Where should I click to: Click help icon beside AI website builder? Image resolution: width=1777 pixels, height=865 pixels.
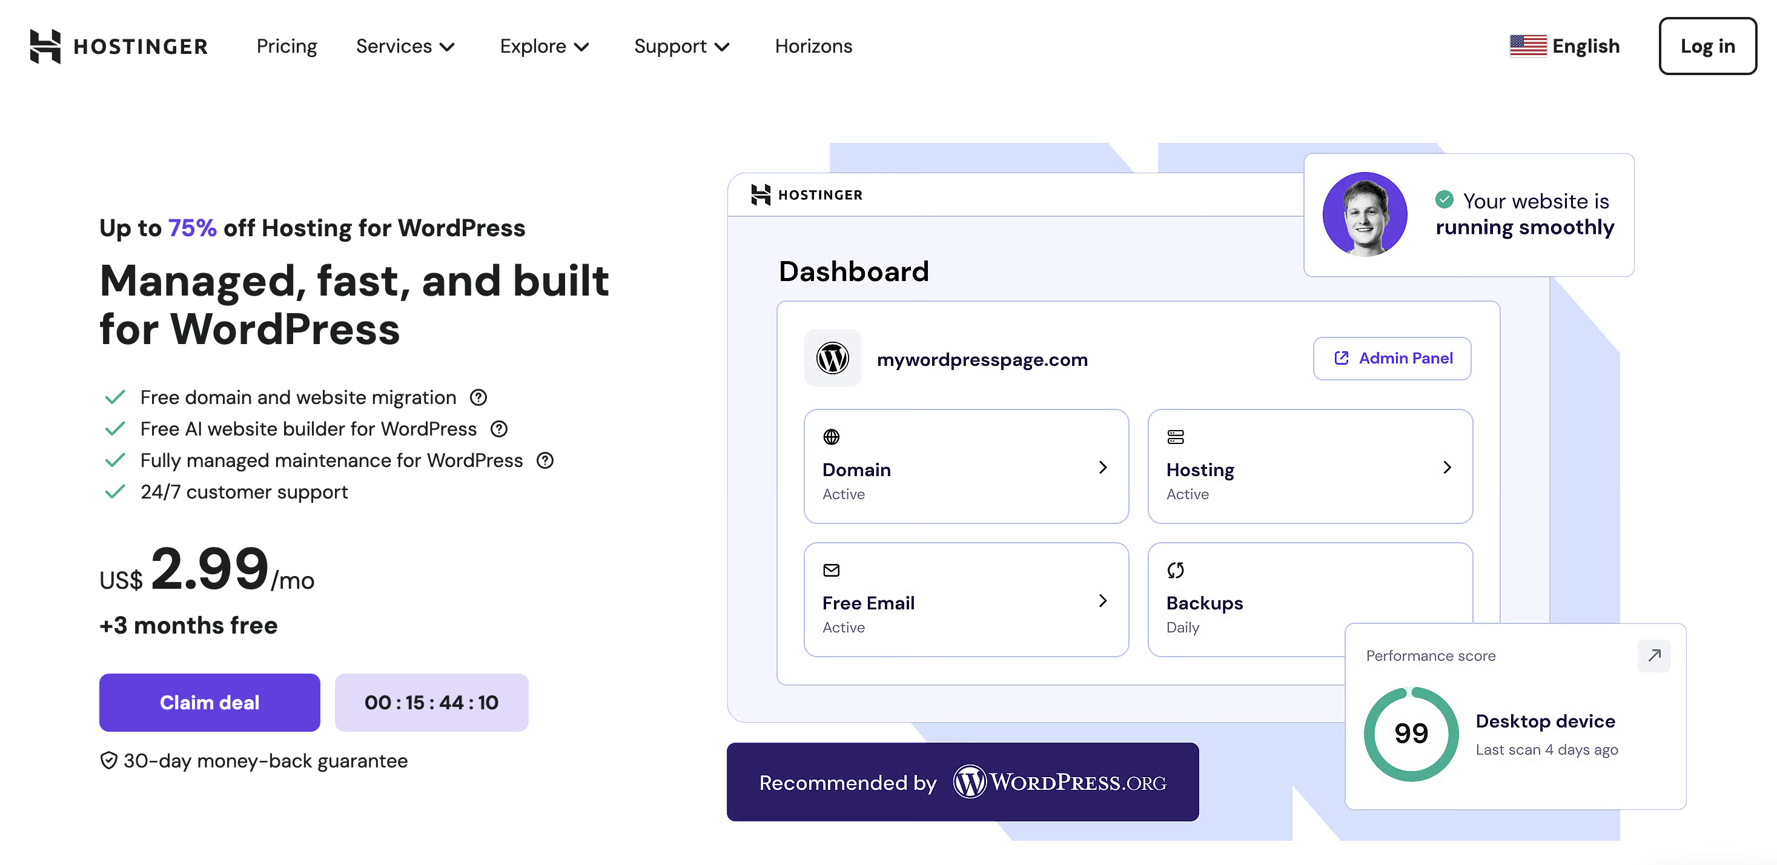tap(498, 429)
